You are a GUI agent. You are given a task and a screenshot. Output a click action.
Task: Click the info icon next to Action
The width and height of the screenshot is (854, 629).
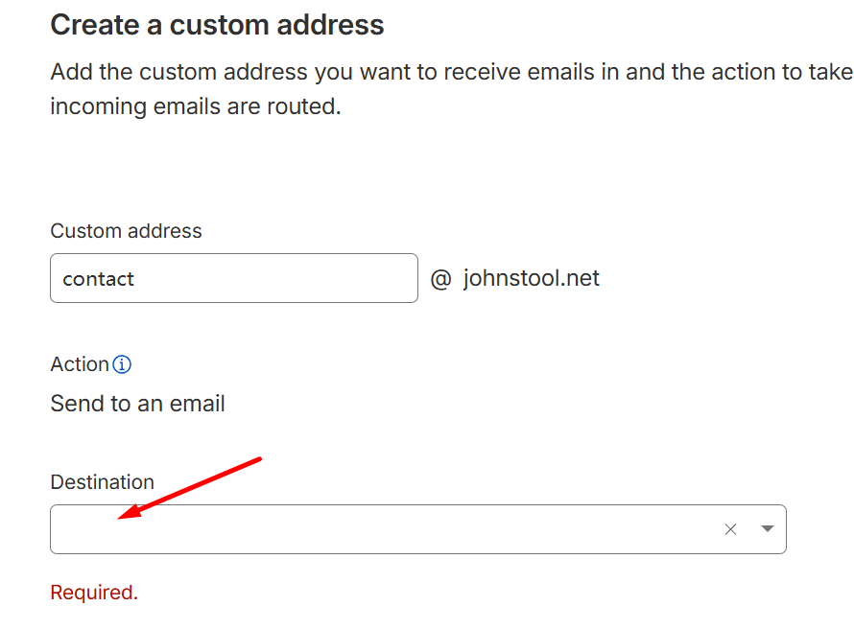pos(122,364)
